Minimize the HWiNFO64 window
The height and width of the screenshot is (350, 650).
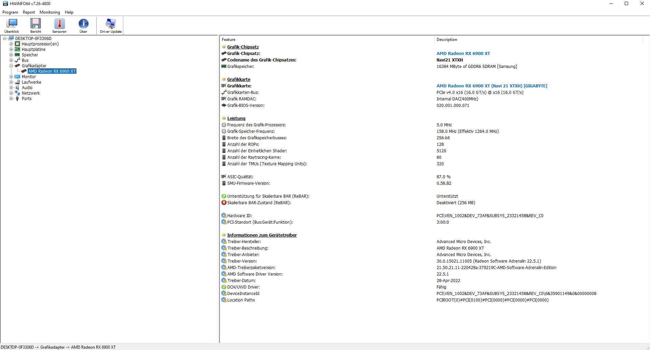point(611,3)
